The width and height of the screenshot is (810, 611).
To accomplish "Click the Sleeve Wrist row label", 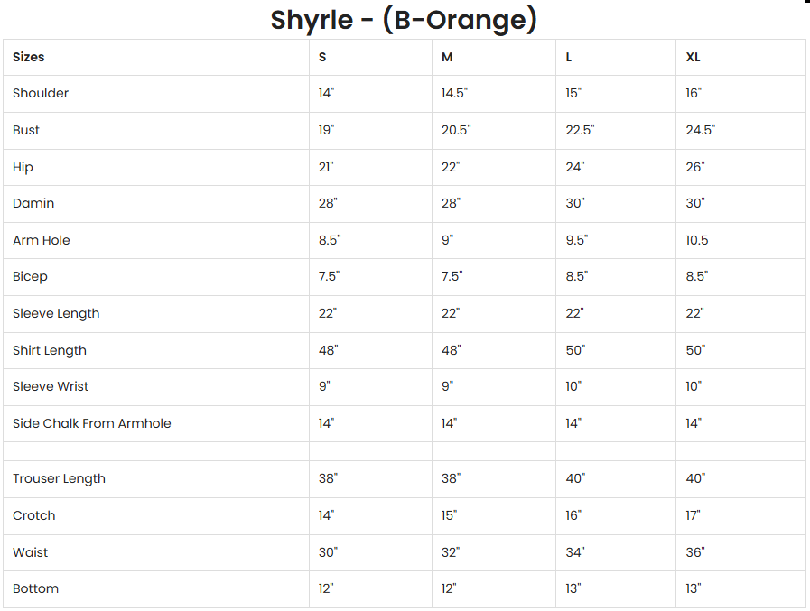I will pyautogui.click(x=51, y=386).
